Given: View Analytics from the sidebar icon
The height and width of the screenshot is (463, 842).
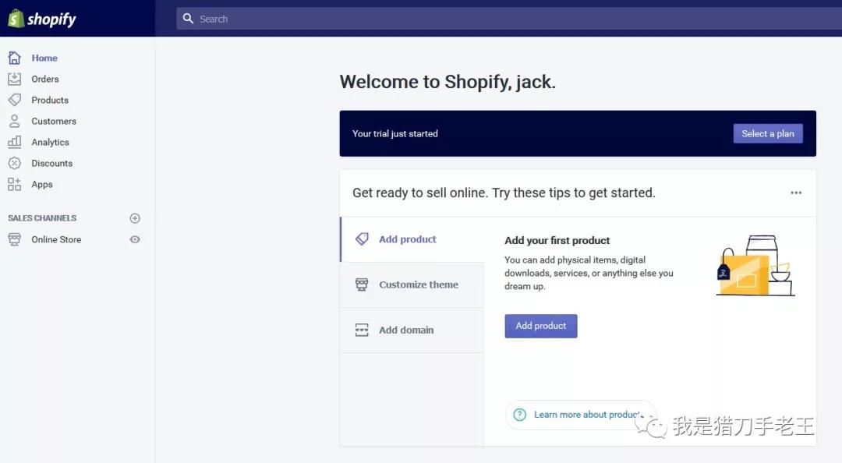Looking at the screenshot, I should coord(16,142).
